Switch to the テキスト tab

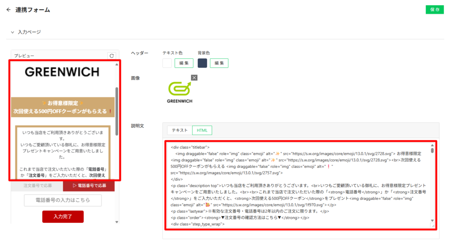[x=180, y=130]
